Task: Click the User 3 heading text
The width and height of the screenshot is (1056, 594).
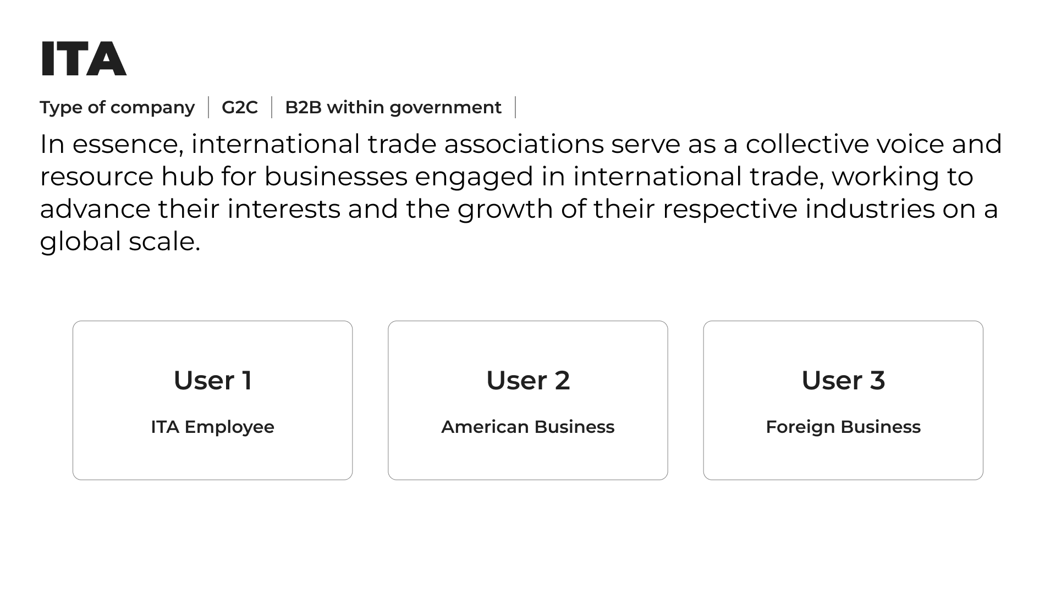Action: pyautogui.click(x=843, y=380)
